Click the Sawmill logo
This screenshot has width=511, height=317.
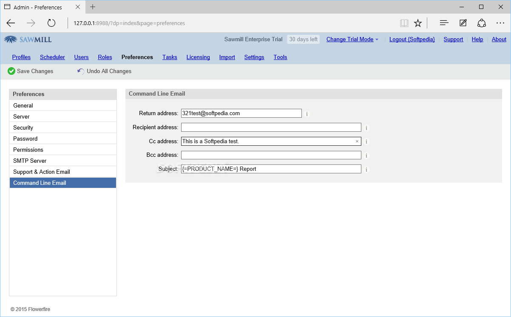pyautogui.click(x=28, y=40)
